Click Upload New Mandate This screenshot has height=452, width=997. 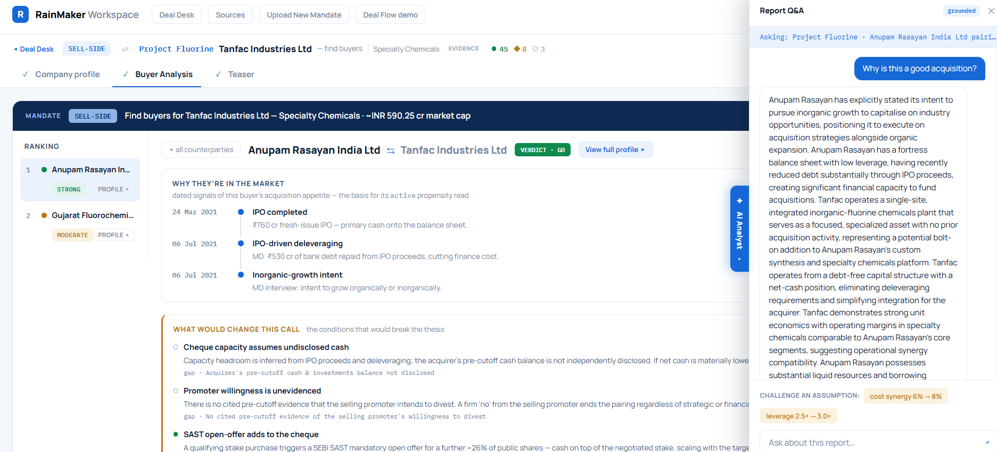[304, 15]
